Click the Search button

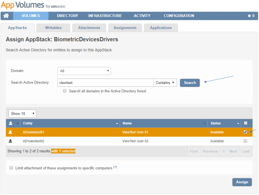190,83
